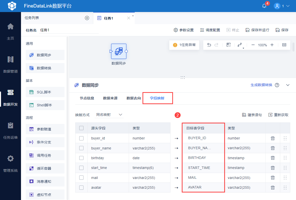This screenshot has height=200, width=296.
Task: Click 生成数据转换 link
Action: [261, 85]
